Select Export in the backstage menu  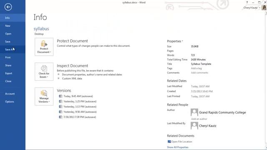tap(13, 73)
